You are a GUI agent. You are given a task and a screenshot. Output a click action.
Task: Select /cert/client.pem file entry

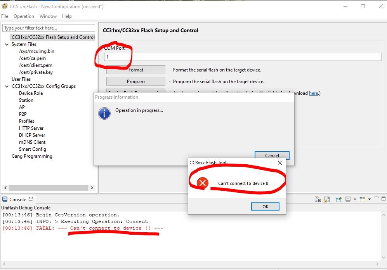tap(36, 65)
